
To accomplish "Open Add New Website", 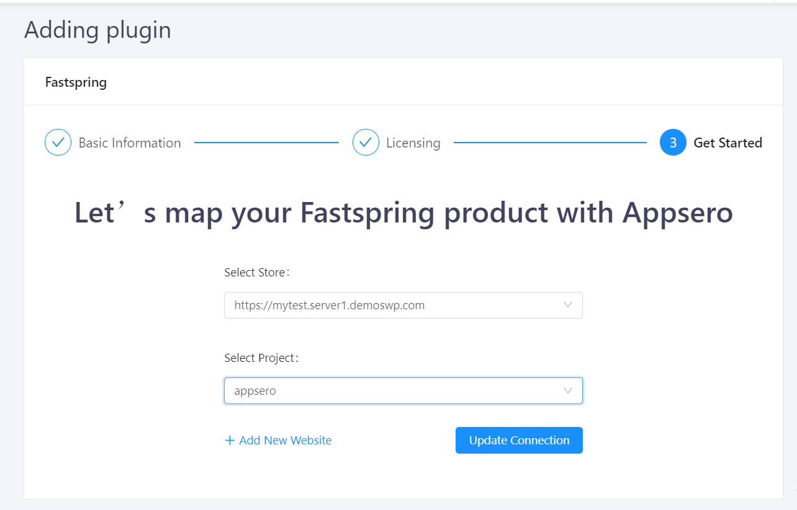I will tap(284, 440).
